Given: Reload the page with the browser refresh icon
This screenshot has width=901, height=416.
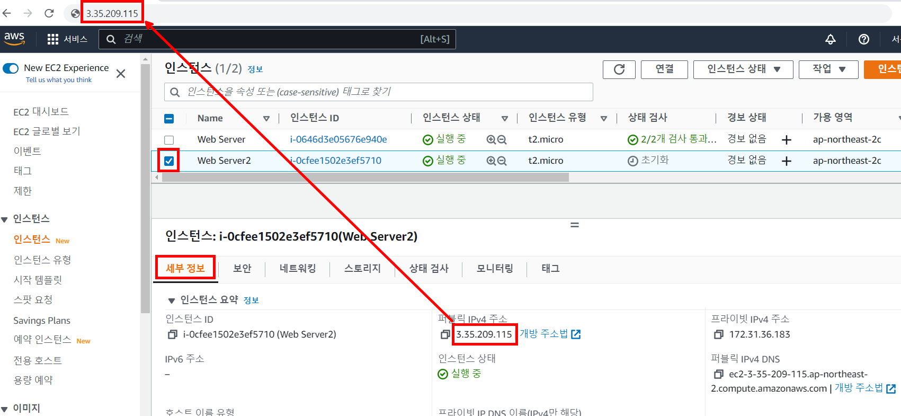Looking at the screenshot, I should [x=49, y=13].
